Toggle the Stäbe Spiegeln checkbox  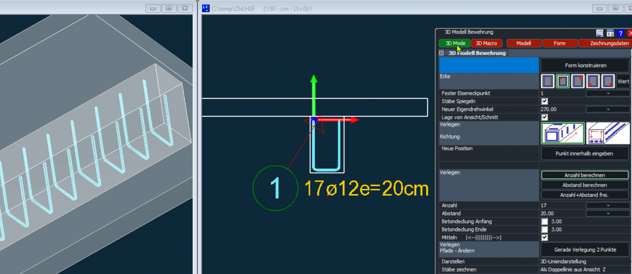545,101
